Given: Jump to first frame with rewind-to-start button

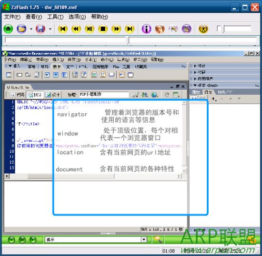Looking at the screenshot, I should pyautogui.click(x=63, y=29).
